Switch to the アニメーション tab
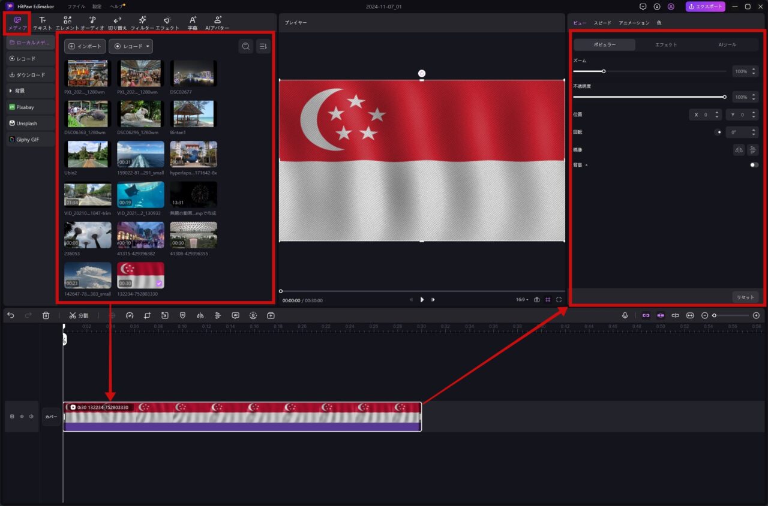768x506 pixels. pos(634,23)
